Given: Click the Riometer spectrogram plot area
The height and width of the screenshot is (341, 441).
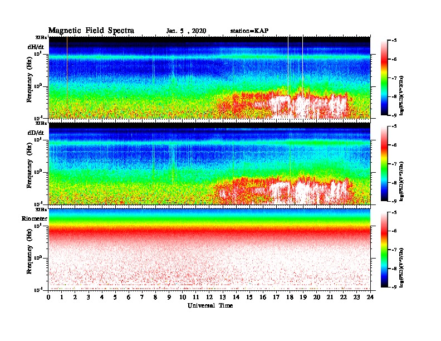Looking at the screenshot, I should point(209,250).
